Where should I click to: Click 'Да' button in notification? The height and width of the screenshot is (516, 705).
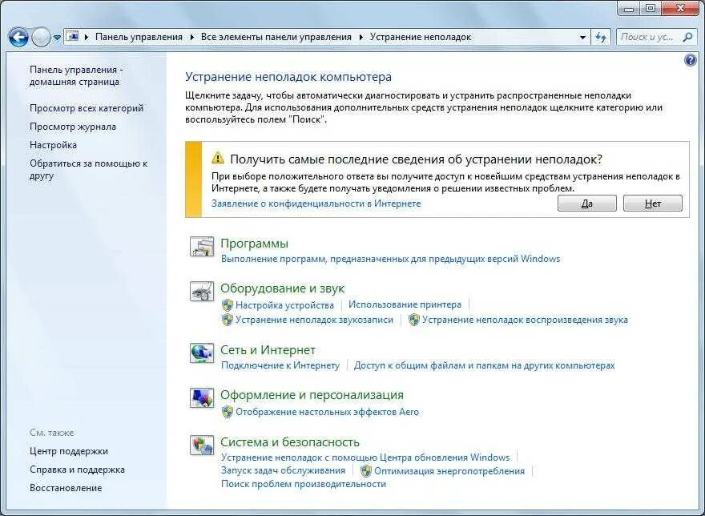click(x=586, y=204)
